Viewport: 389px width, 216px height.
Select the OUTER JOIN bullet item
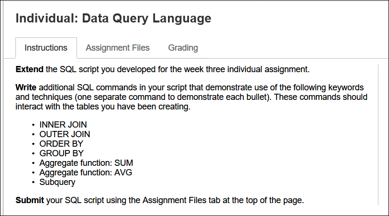(x=65, y=134)
